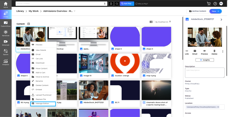The width and height of the screenshot is (228, 117).
Task: Click the Insights button
Action: (x=205, y=60)
